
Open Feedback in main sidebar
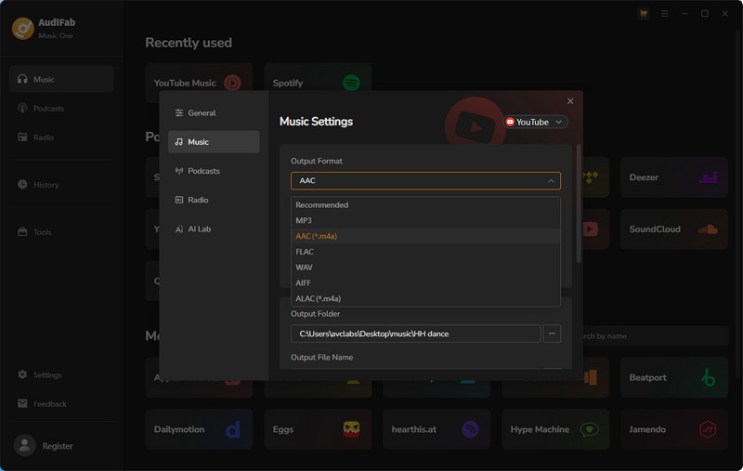pyautogui.click(x=61, y=404)
